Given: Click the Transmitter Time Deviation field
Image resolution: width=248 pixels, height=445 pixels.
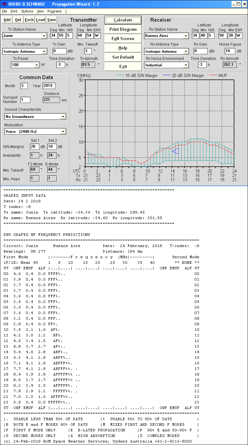Looking at the screenshot, I should point(60,65).
